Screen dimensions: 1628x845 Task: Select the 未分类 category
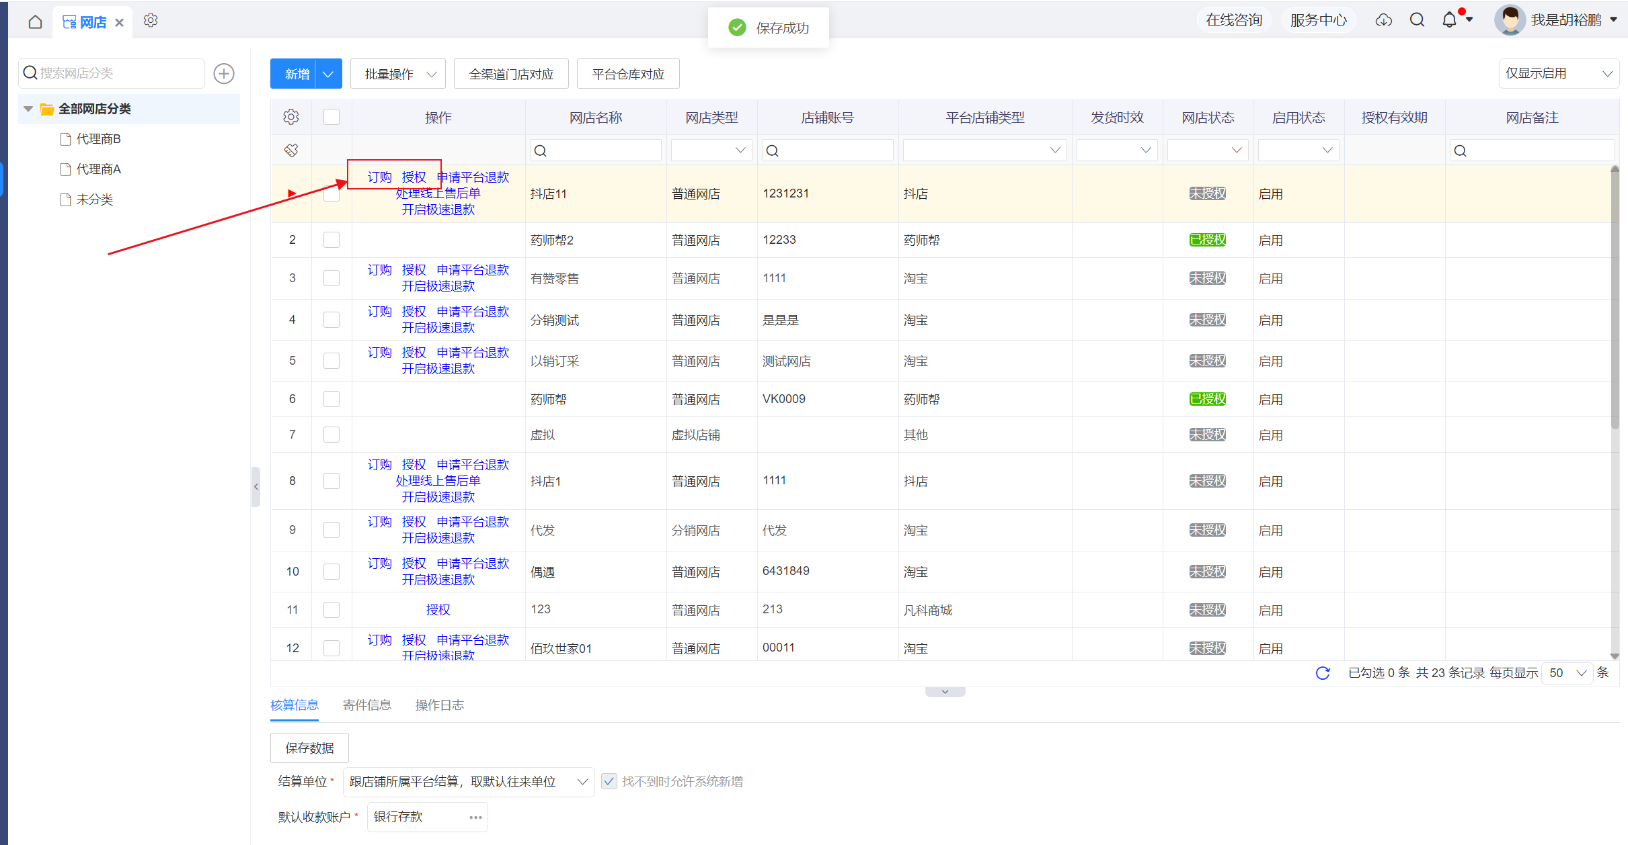click(94, 199)
